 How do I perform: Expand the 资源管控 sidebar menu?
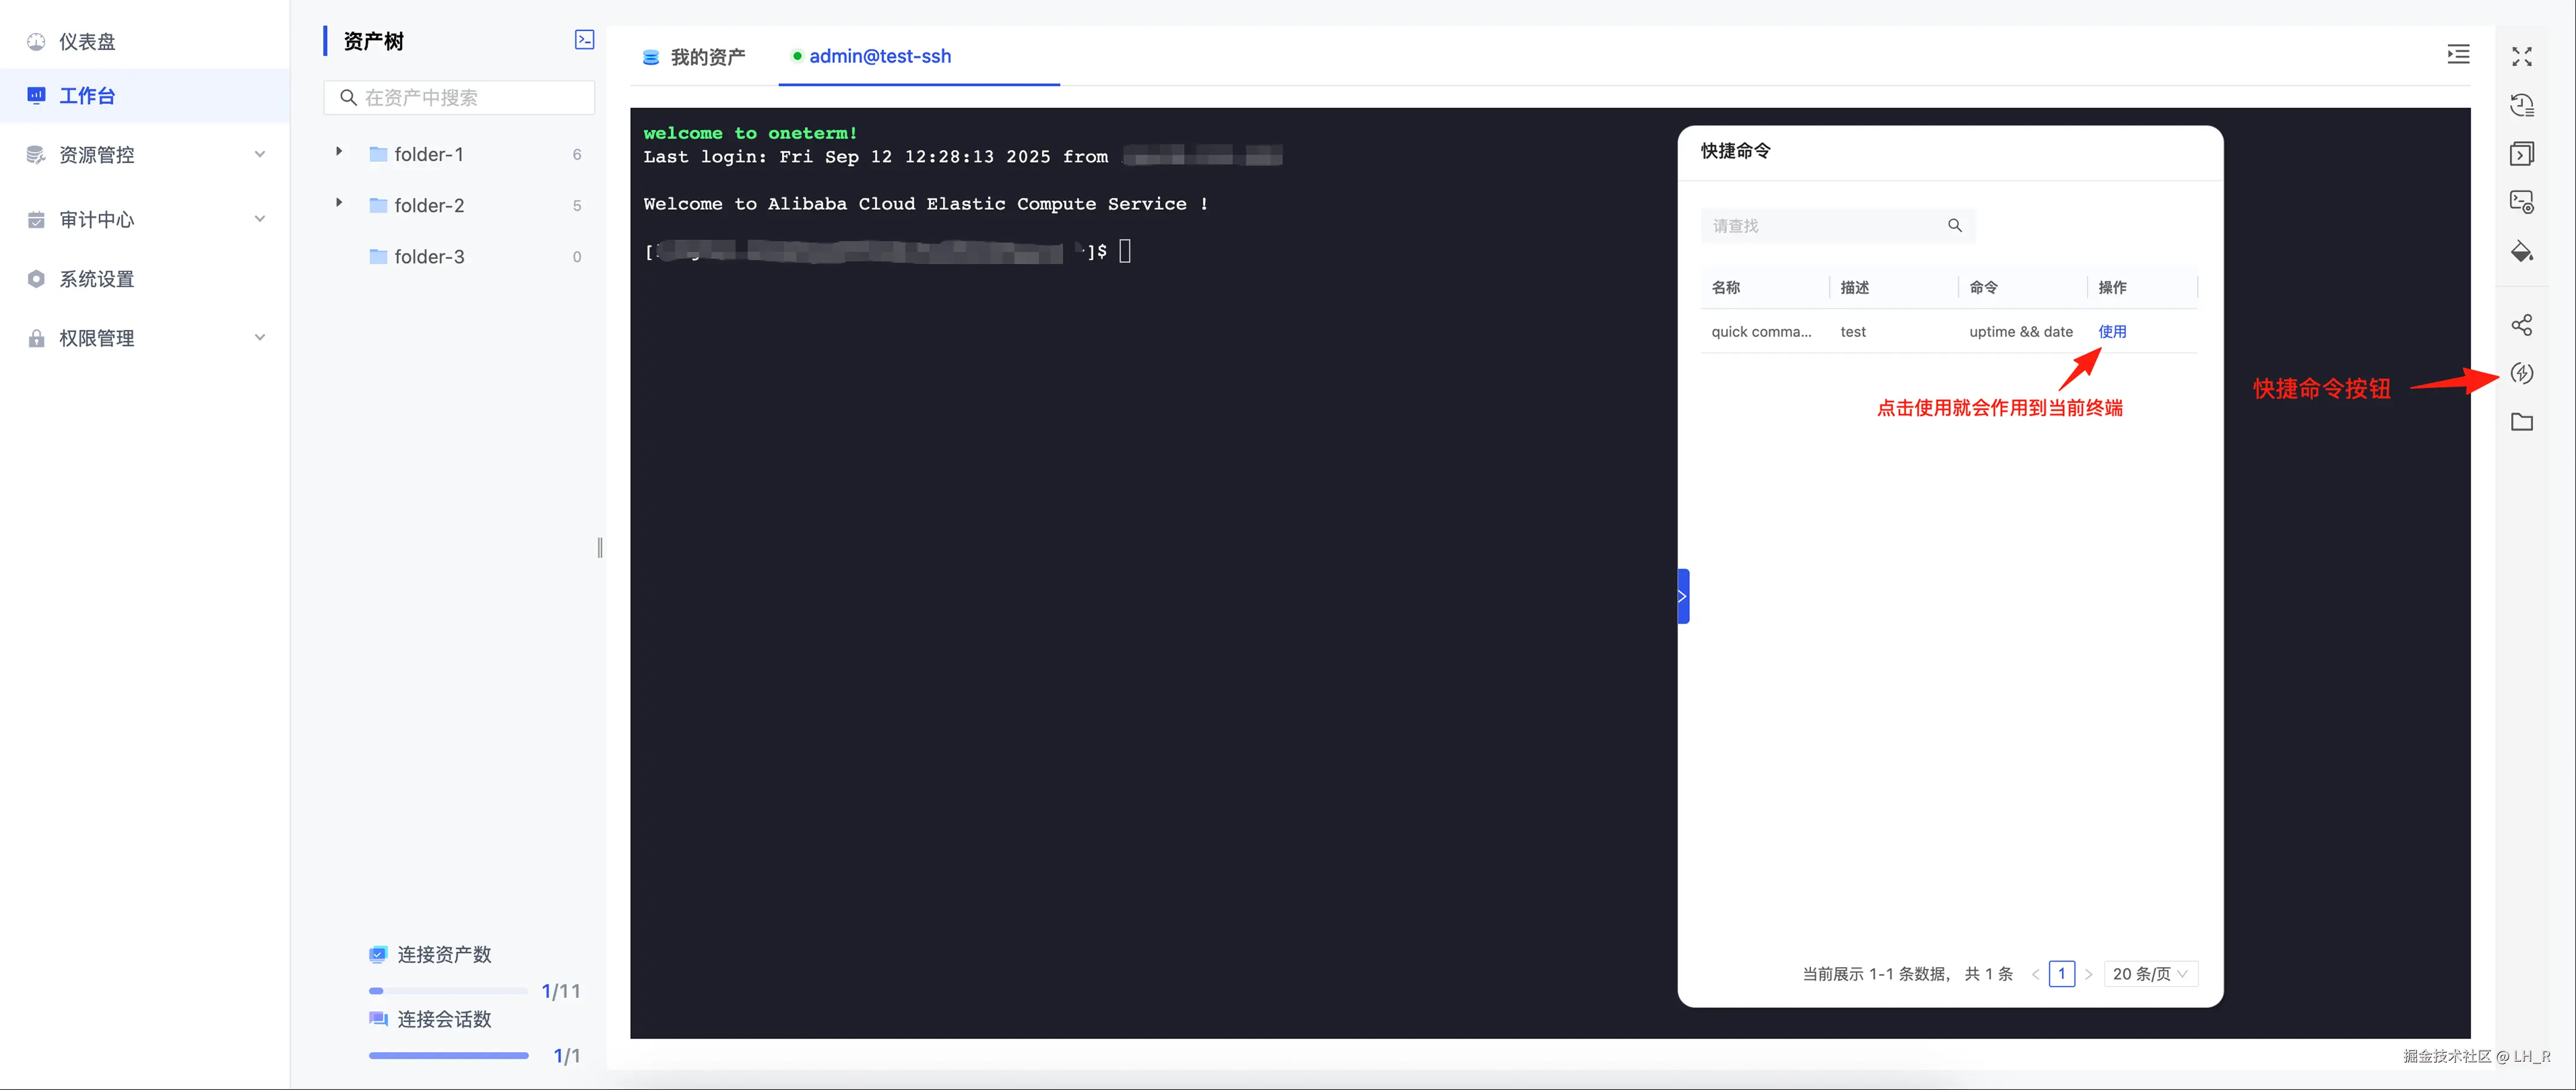click(x=145, y=155)
